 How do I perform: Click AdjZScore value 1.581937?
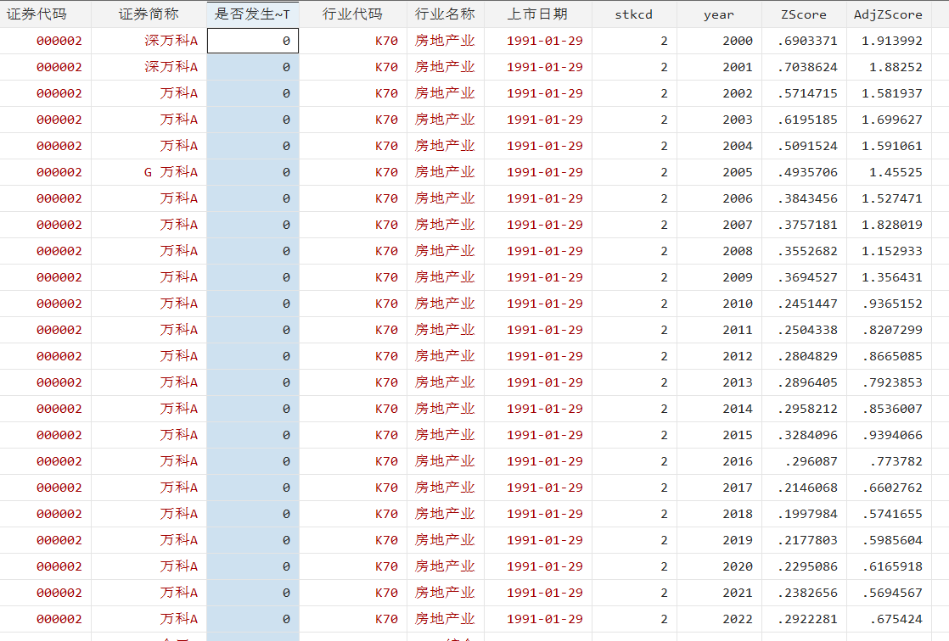point(892,93)
